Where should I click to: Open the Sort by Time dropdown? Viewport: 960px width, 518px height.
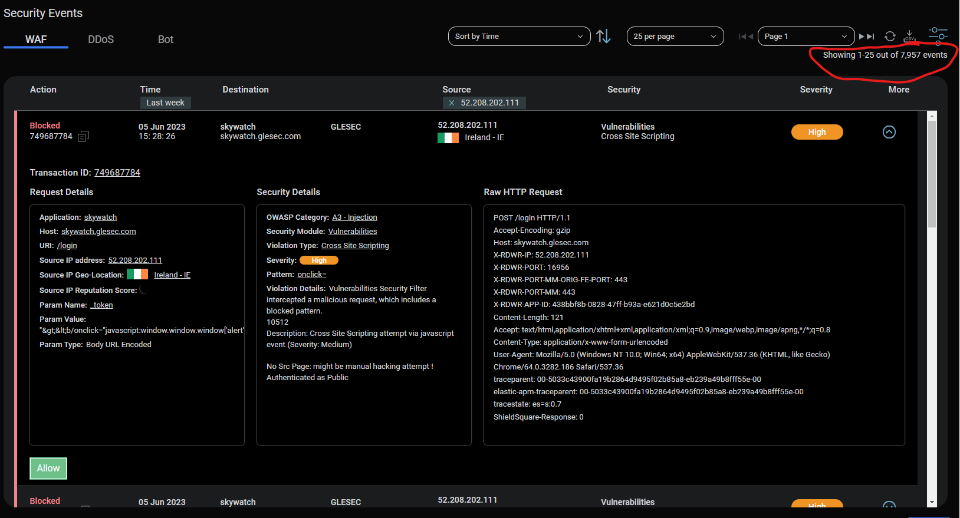point(519,37)
